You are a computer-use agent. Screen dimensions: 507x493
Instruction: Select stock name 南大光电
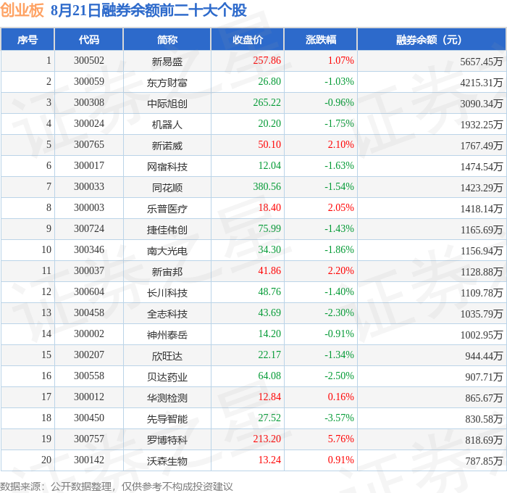(167, 251)
